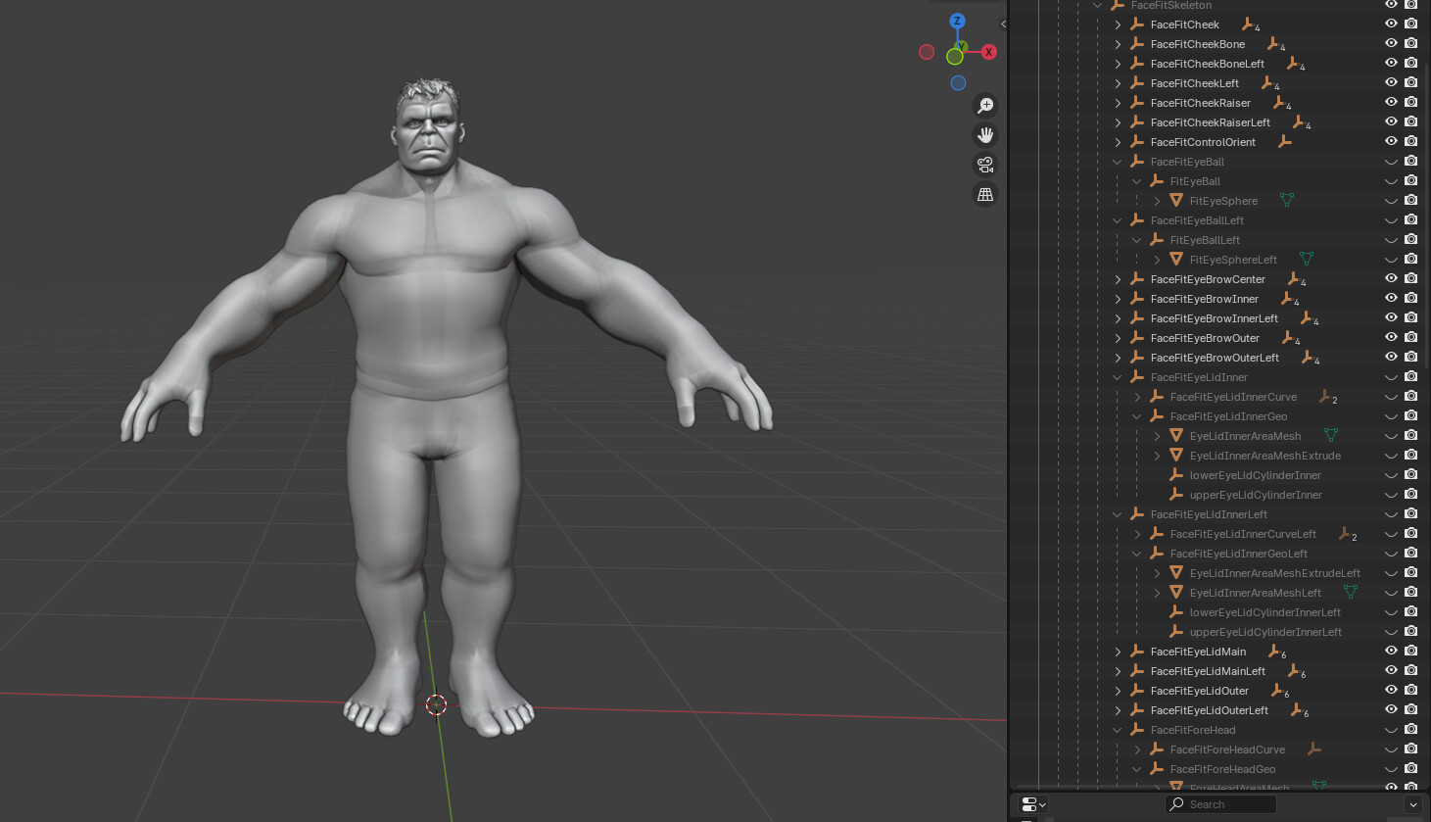Click the sidebar toggle arrow at viewport edge

pyautogui.click(x=1003, y=24)
